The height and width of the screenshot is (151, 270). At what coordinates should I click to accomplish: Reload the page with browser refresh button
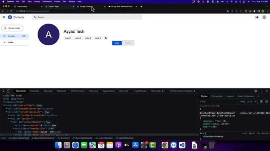click(x=11, y=11)
